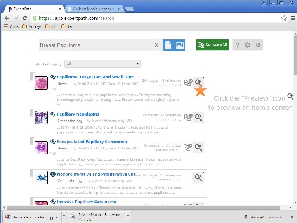Switch to document search results

coord(168,45)
